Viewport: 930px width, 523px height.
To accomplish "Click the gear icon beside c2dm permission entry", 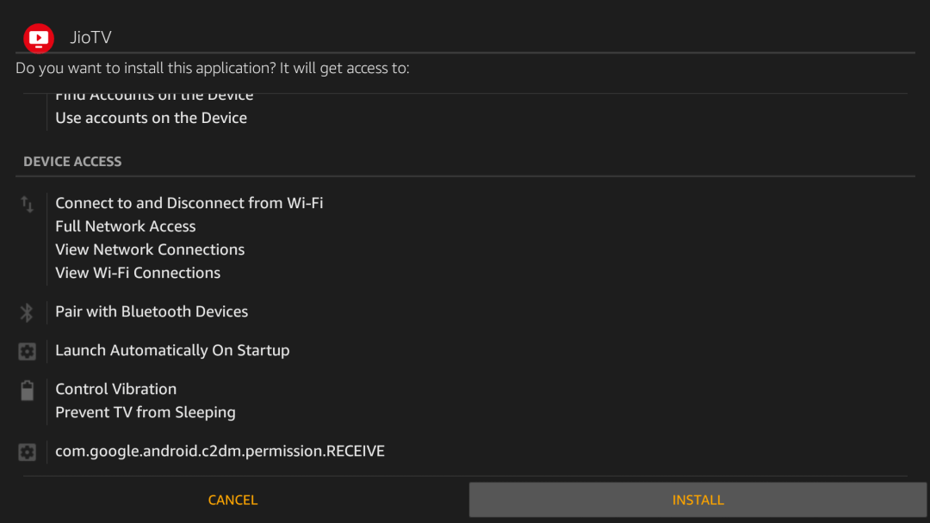I will tap(27, 452).
